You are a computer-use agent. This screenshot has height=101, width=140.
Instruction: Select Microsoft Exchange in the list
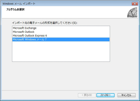[x=61, y=28]
